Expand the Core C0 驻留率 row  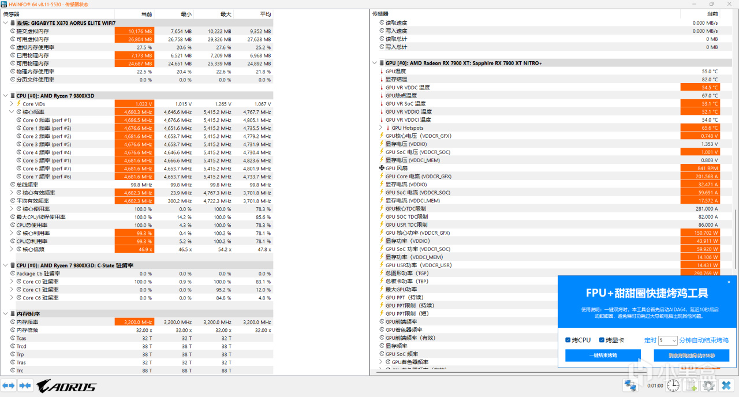pos(12,282)
